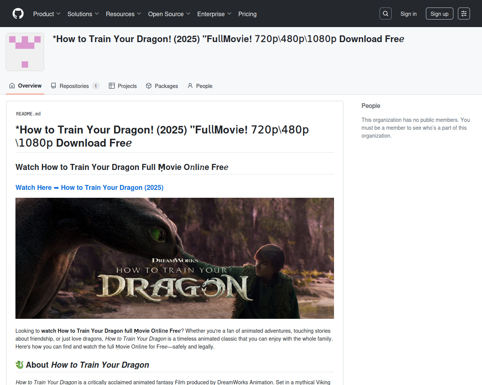Follow the Watch Here movie link
The height and width of the screenshot is (385, 482).
89,188
